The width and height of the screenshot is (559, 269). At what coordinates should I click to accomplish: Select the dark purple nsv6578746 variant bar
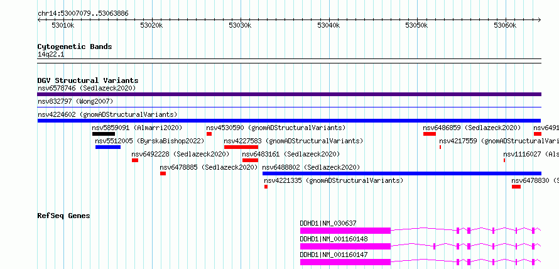[x=289, y=94]
